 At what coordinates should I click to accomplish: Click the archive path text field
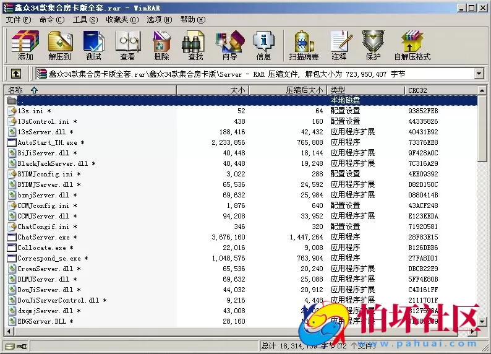tap(255, 74)
